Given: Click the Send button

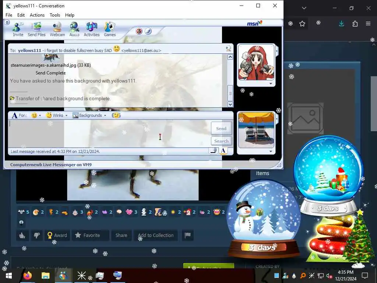Looking at the screenshot, I should pos(221,129).
